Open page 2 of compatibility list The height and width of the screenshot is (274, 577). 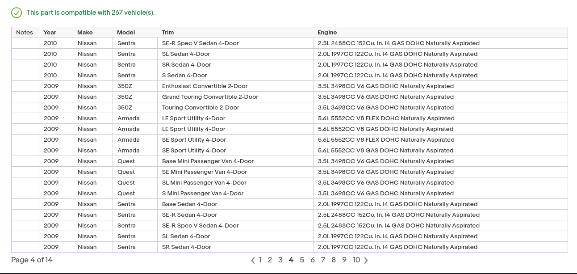(270, 260)
